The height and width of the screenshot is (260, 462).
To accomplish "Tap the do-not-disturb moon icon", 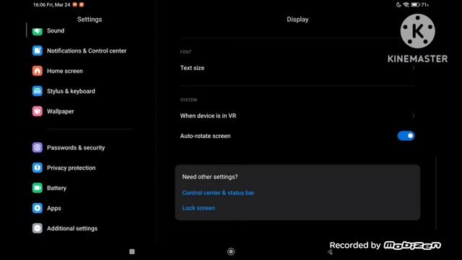I will [398, 5].
